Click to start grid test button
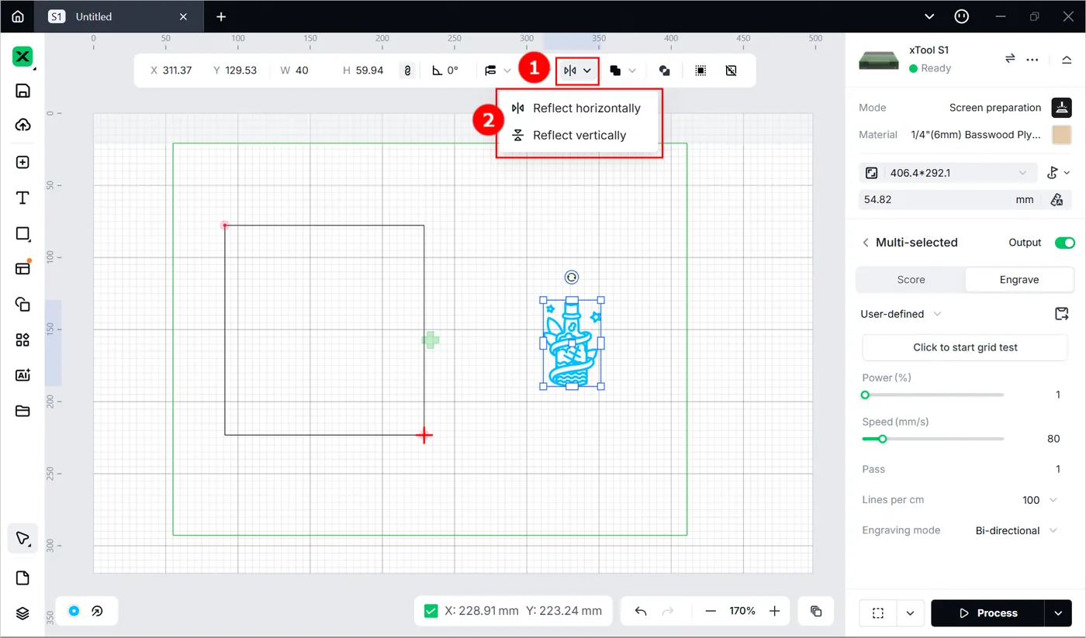1086x638 pixels. 965,347
